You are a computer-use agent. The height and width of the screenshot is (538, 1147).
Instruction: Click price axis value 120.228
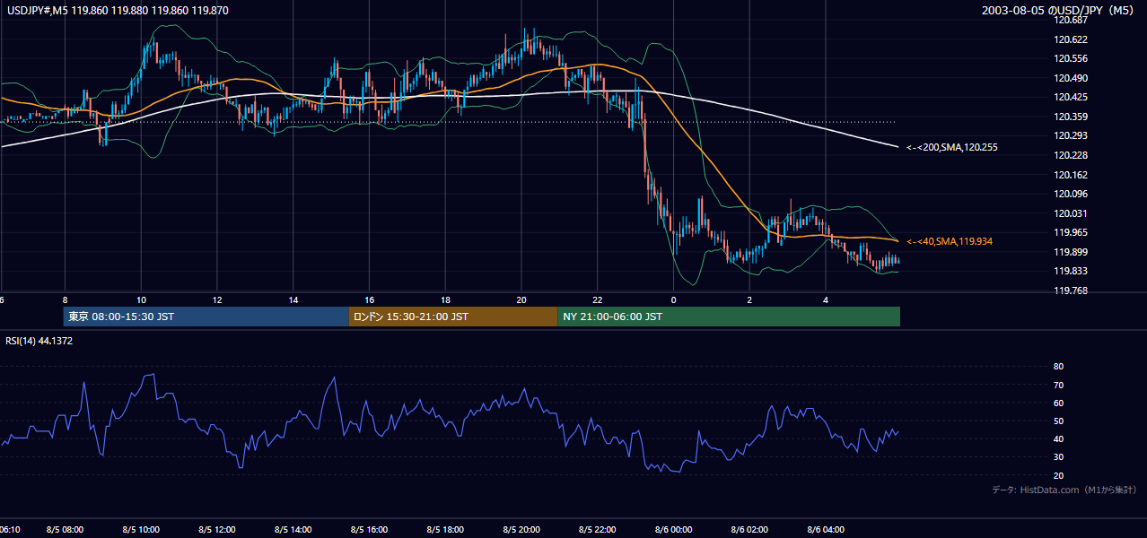point(1073,155)
